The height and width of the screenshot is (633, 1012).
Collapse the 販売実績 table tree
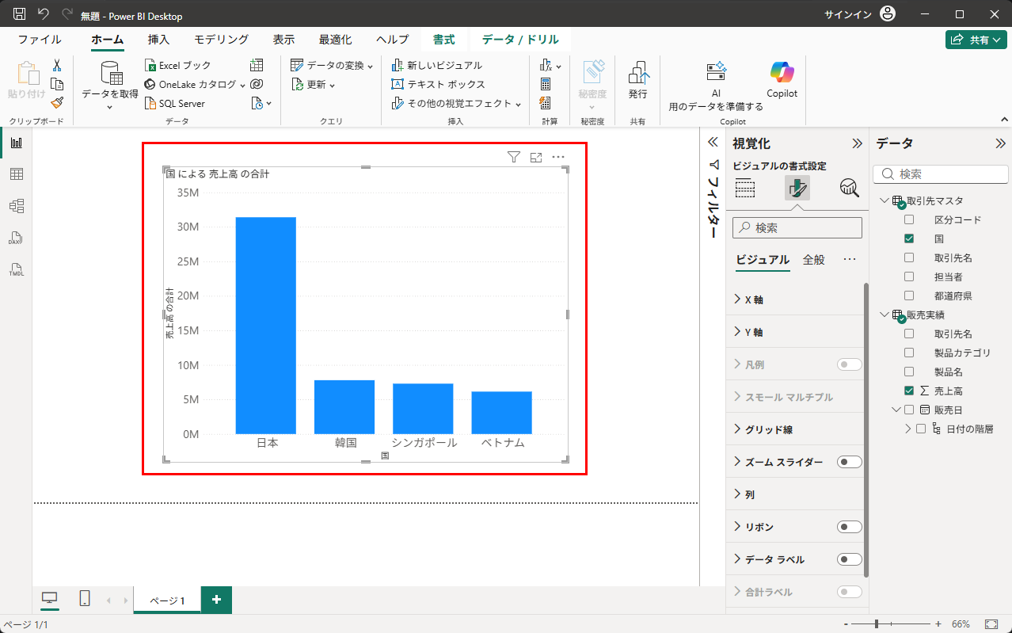(x=885, y=315)
